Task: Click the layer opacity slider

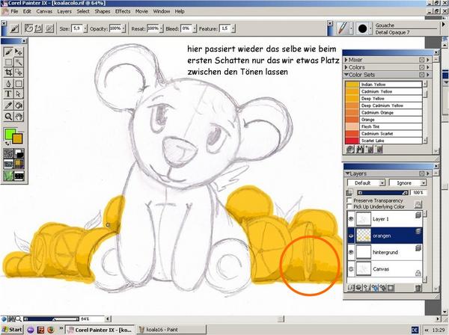Action: point(383,192)
